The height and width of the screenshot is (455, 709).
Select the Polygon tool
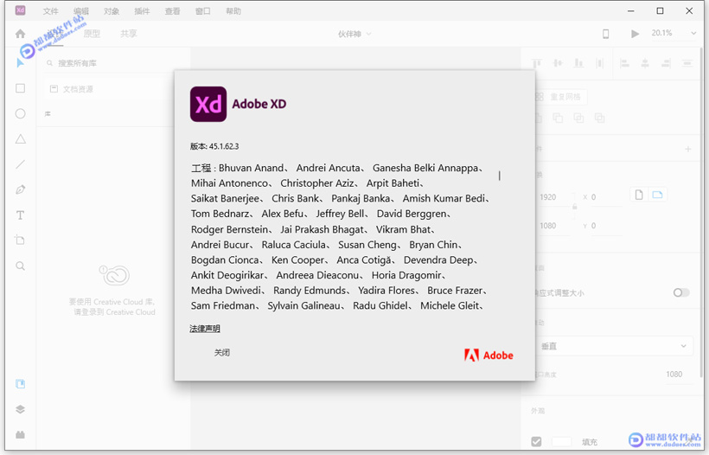pyautogui.click(x=21, y=139)
